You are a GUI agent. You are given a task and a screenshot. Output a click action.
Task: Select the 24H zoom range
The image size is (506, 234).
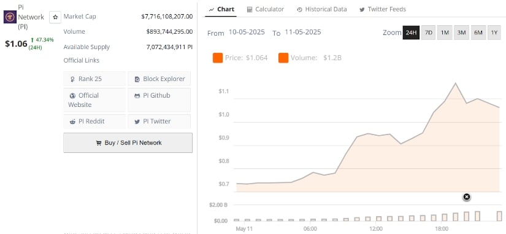coord(411,33)
